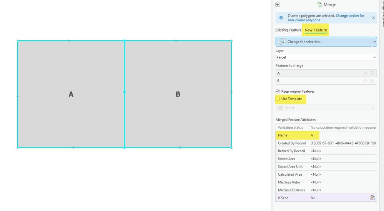Open the Change the selection dropdown arrow
Viewport: 384px width, 211px height.
[374, 42]
